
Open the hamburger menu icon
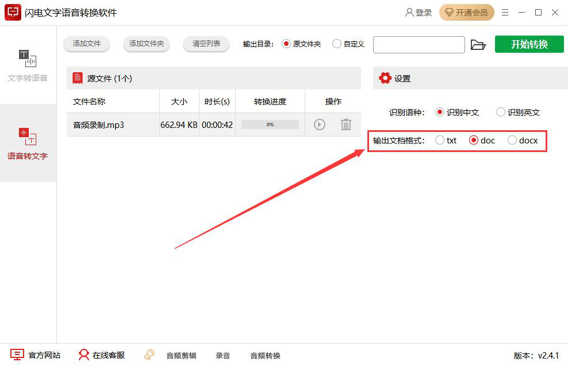point(505,13)
